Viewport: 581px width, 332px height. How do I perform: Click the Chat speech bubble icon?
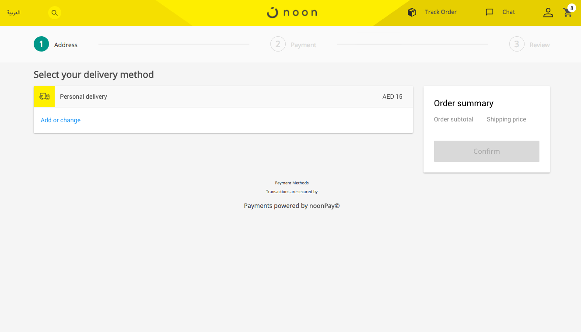pos(490,12)
